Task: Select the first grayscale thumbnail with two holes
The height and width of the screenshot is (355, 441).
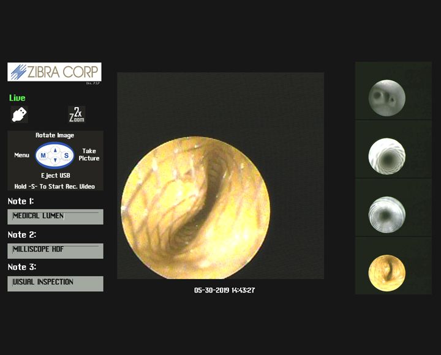Action: tap(386, 97)
